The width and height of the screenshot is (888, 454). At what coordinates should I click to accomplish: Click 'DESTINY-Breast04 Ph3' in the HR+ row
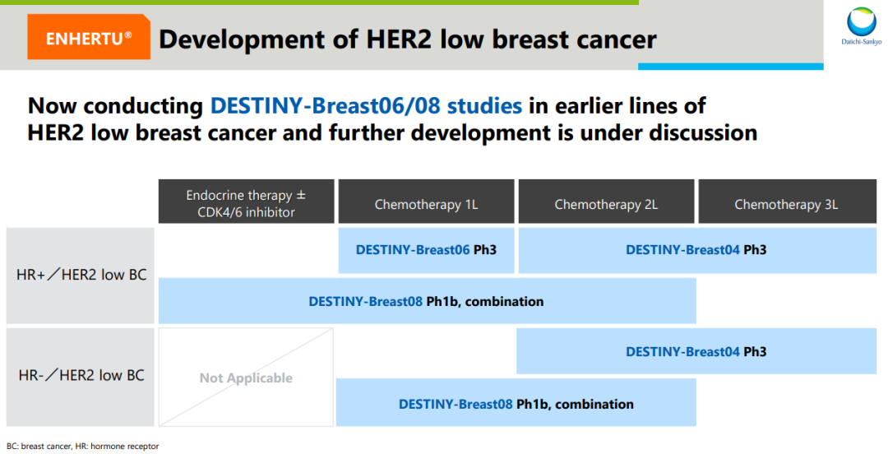697,251
